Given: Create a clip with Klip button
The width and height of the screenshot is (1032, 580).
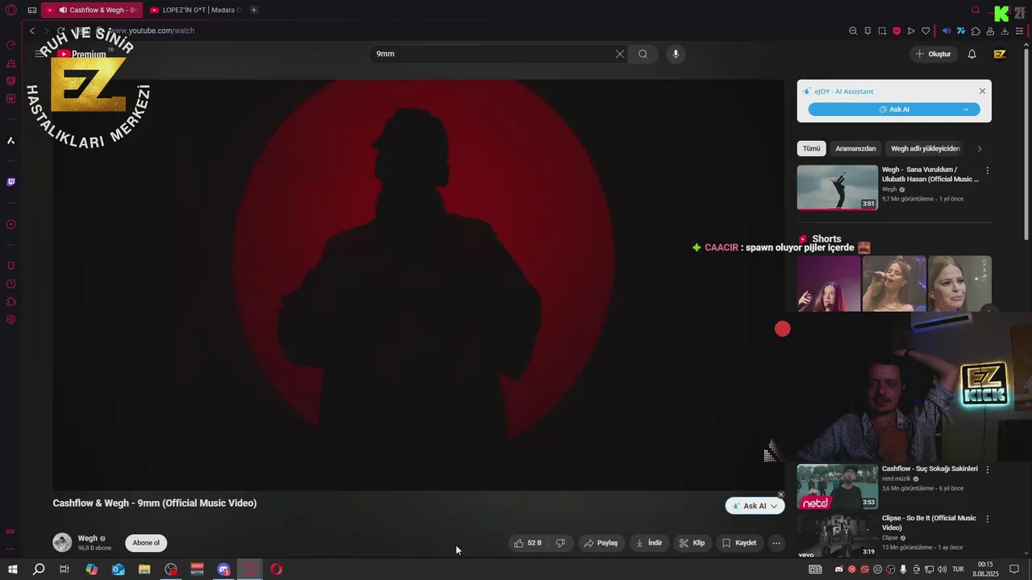Looking at the screenshot, I should pyautogui.click(x=692, y=543).
